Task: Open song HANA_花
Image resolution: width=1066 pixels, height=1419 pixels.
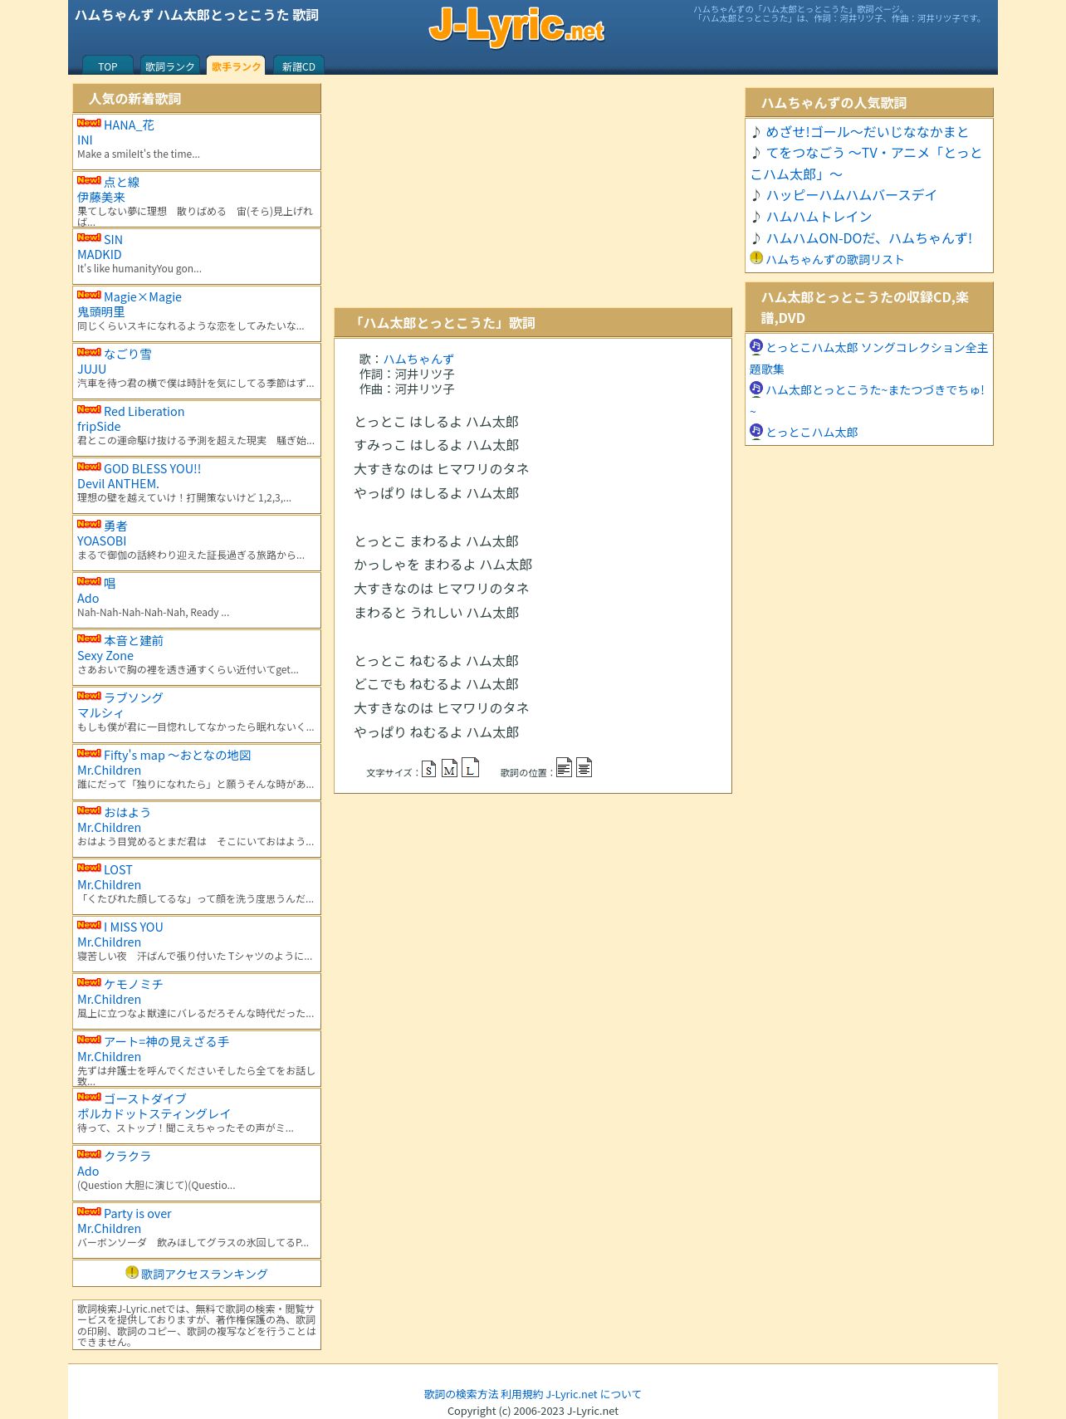Action: tap(129, 125)
